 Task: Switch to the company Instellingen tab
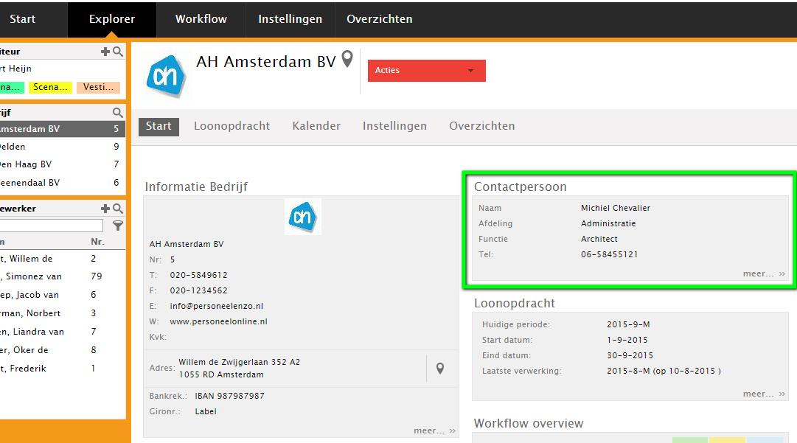coord(394,126)
